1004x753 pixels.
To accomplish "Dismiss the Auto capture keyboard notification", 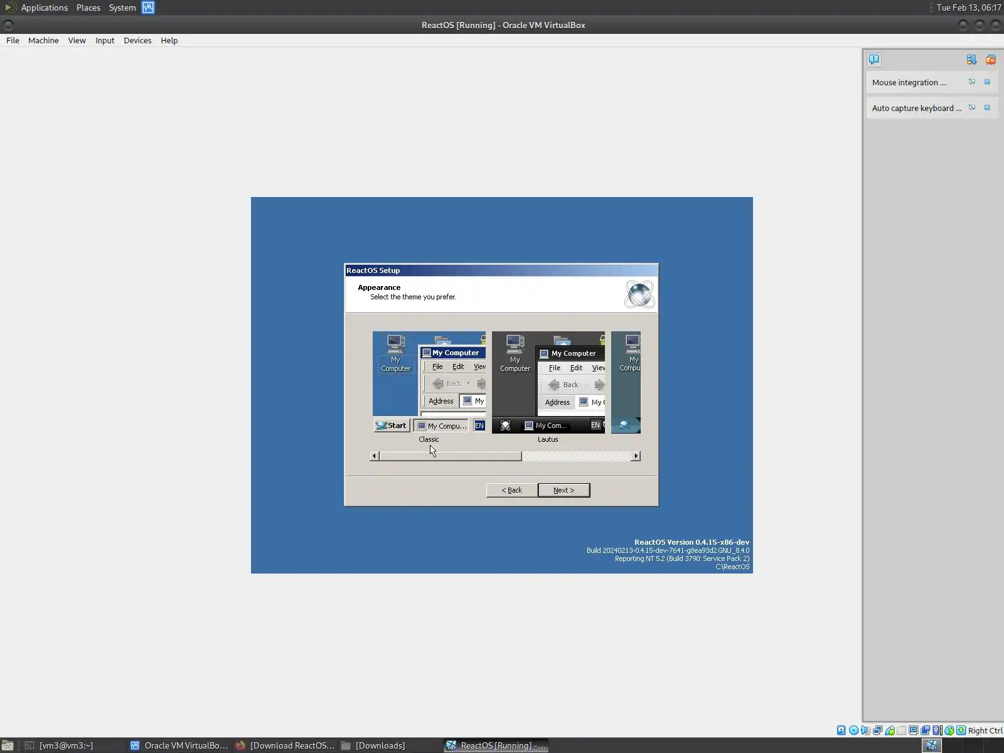I will coord(987,108).
